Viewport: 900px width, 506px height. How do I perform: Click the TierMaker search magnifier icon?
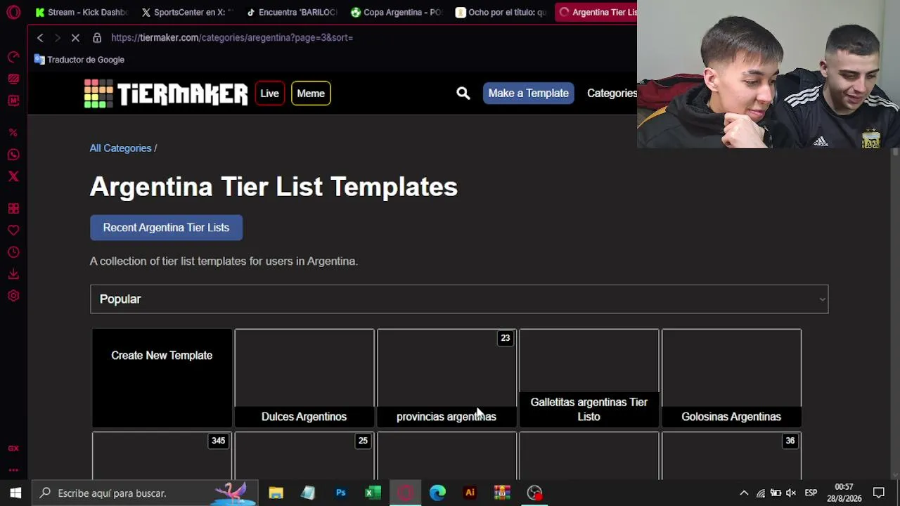(463, 93)
